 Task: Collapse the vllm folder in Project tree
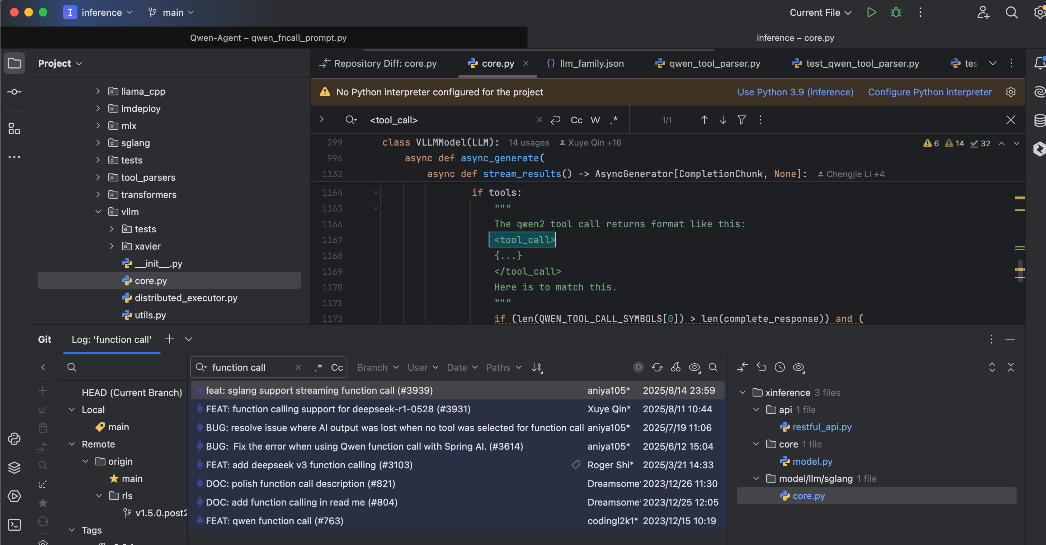(x=98, y=212)
